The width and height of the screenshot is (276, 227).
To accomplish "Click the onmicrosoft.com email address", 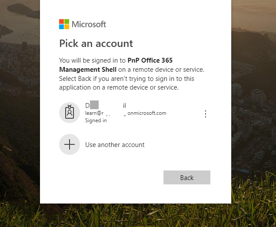I will pyautogui.click(x=126, y=113).
